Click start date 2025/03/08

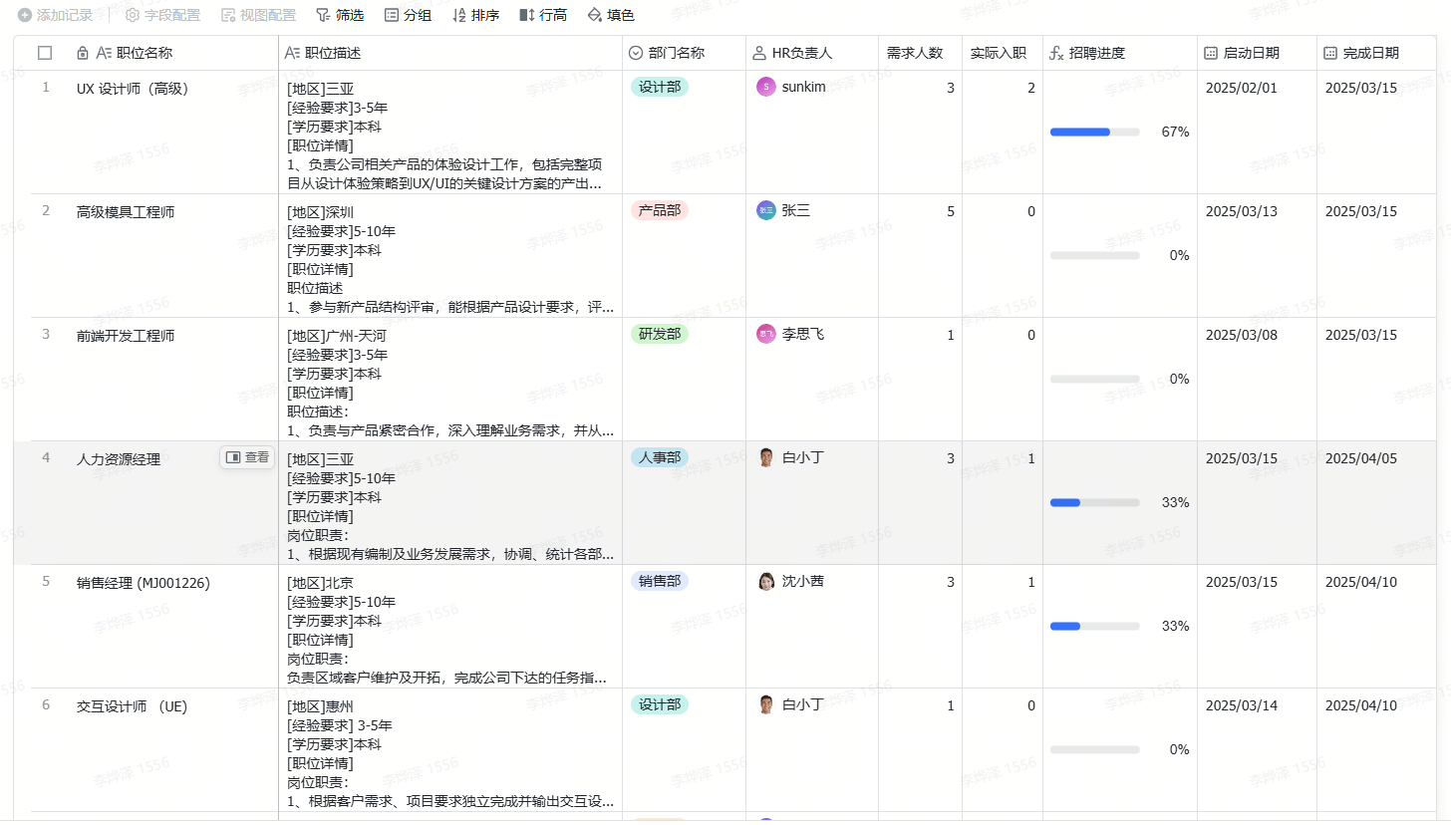tap(1241, 335)
